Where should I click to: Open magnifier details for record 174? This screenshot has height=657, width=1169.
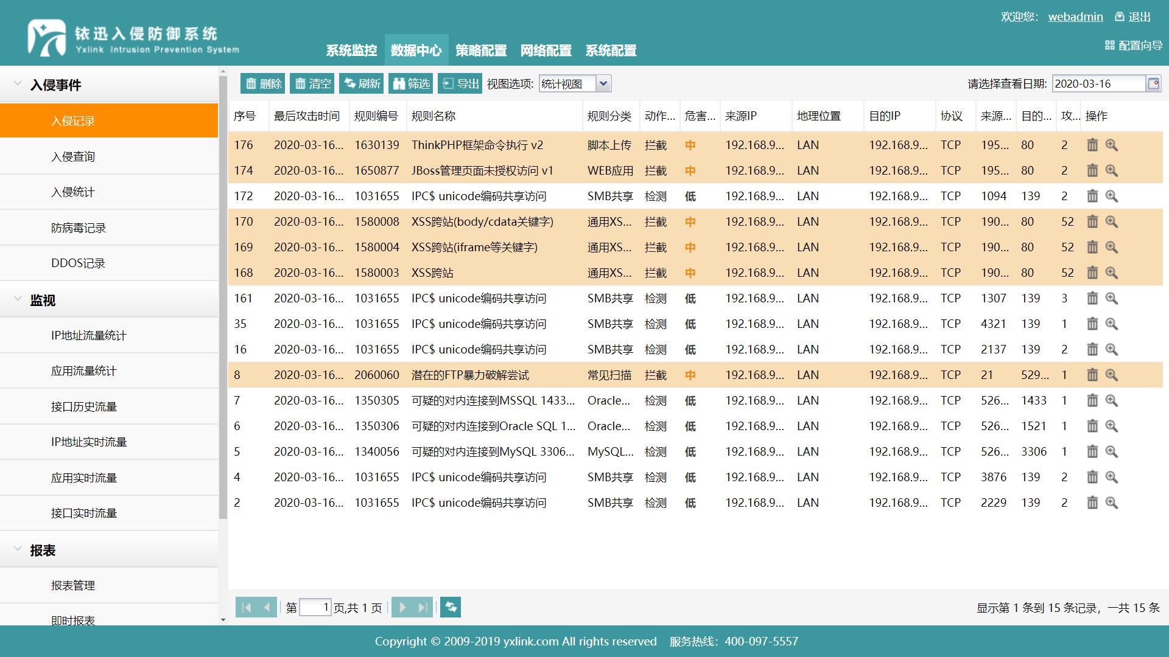click(1112, 170)
